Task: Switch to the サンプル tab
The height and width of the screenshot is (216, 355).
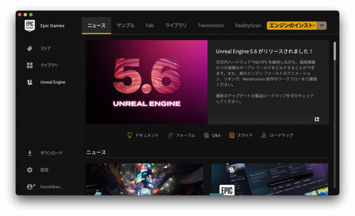Action: pos(125,26)
